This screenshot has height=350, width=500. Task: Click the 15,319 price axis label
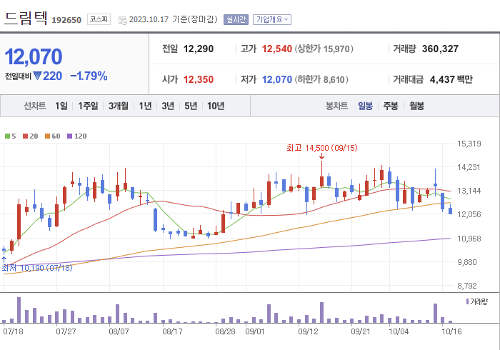coord(469,144)
